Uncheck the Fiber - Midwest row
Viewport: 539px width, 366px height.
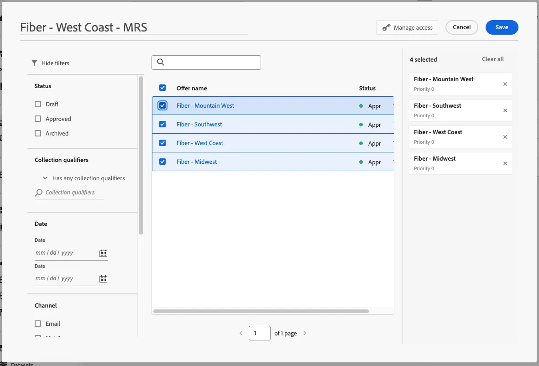162,162
